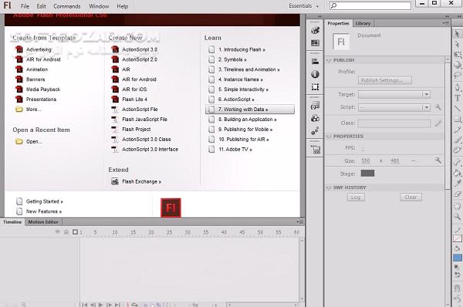Image resolution: width=463 pixels, height=307 pixels.
Task: Open the Info panel icon
Action: click(315, 74)
